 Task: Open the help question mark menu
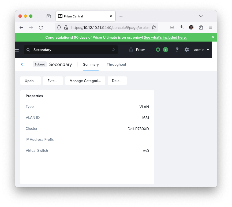click(177, 50)
